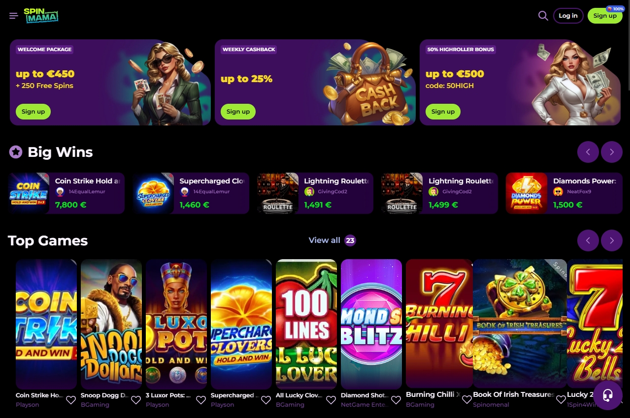Screen dimensions: 630x418
Task: Open the live support headset icon
Action: tap(607, 395)
